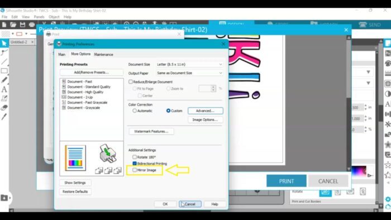The height and width of the screenshot is (220, 391).
Task: Click the Image Options... button
Action: 205,119
